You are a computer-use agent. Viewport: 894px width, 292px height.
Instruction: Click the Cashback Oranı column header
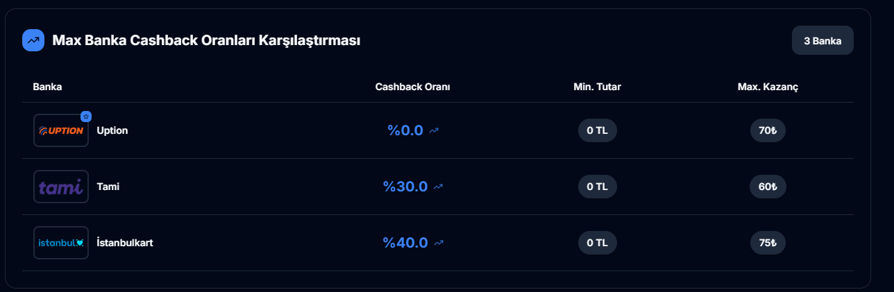tap(413, 87)
